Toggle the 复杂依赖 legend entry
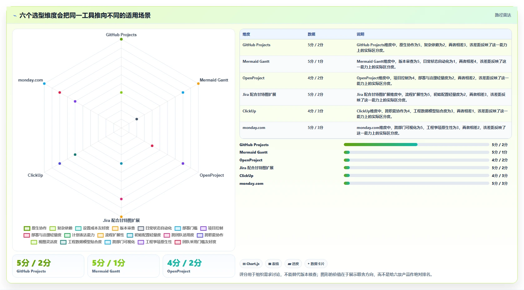This screenshot has height=290, width=524. pos(61,228)
